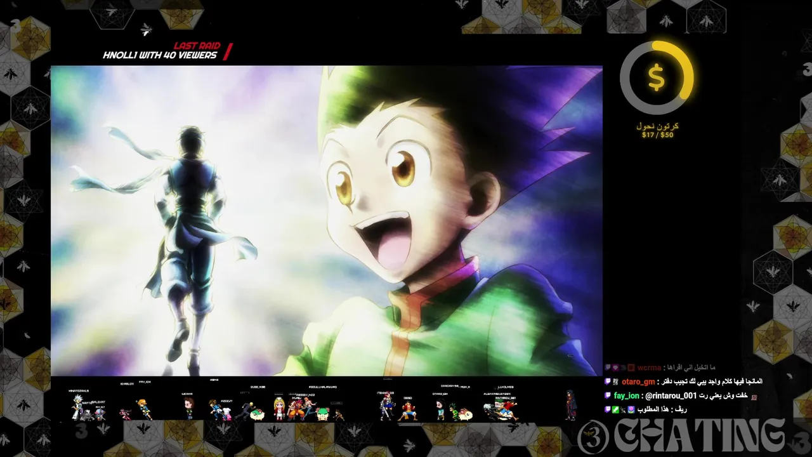Click the Itachi avatar in black cloak
812x457 pixels.
tap(571, 405)
